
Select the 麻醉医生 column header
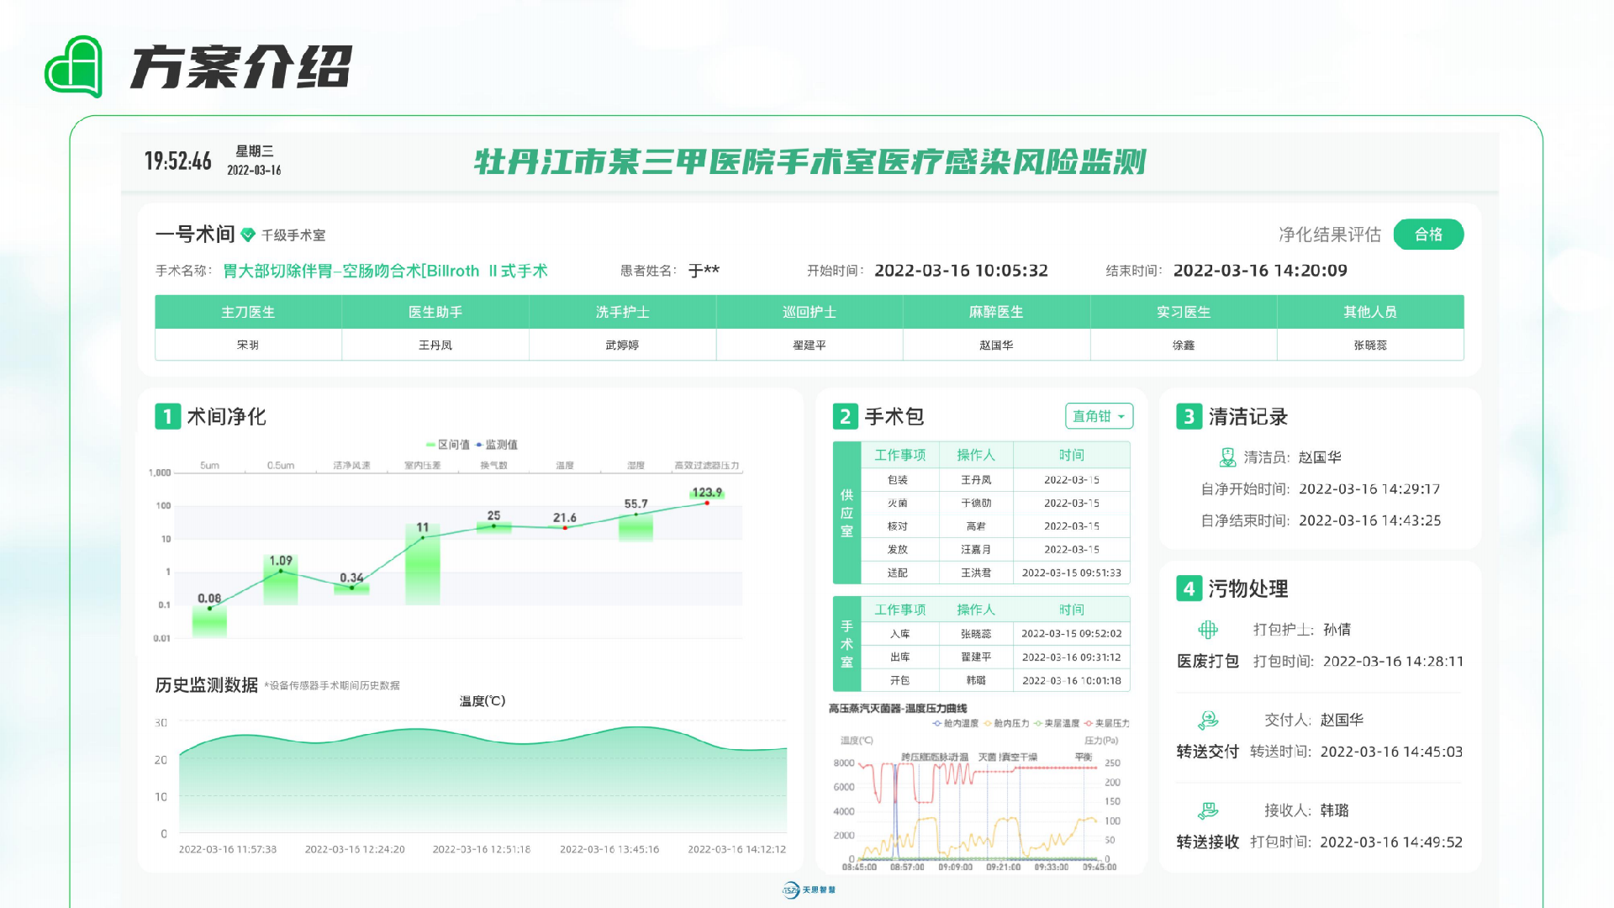click(996, 312)
